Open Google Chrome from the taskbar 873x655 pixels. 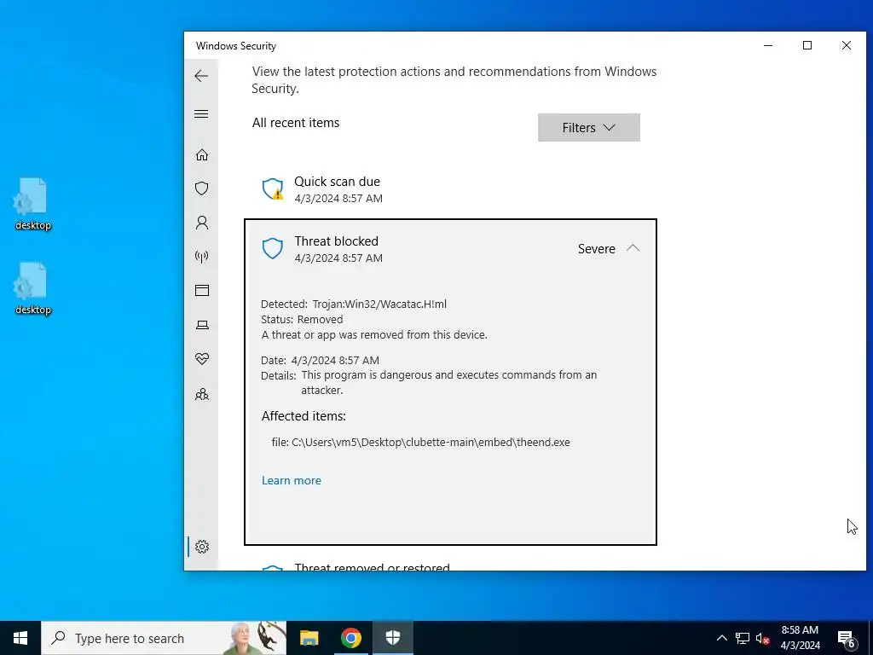(x=350, y=638)
